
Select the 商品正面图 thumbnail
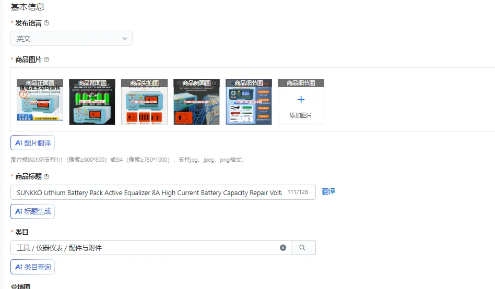(x=40, y=102)
